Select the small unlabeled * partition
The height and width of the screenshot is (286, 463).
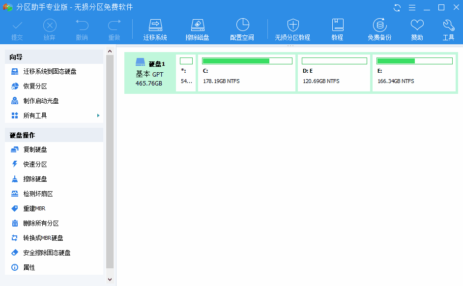[186, 73]
